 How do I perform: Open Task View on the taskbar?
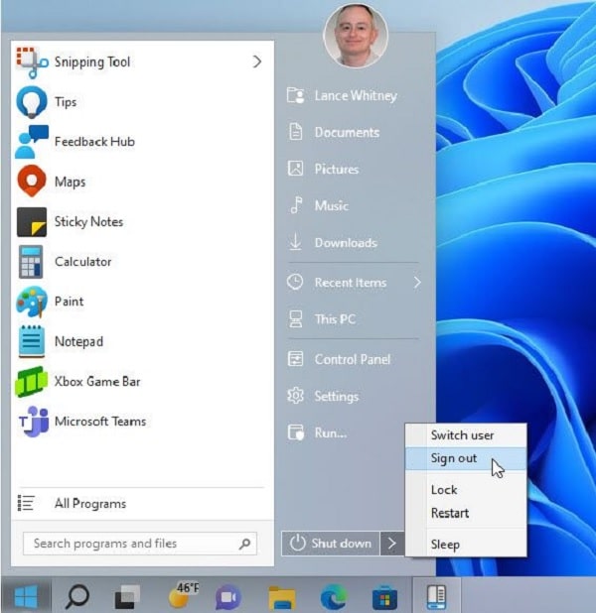(x=128, y=597)
